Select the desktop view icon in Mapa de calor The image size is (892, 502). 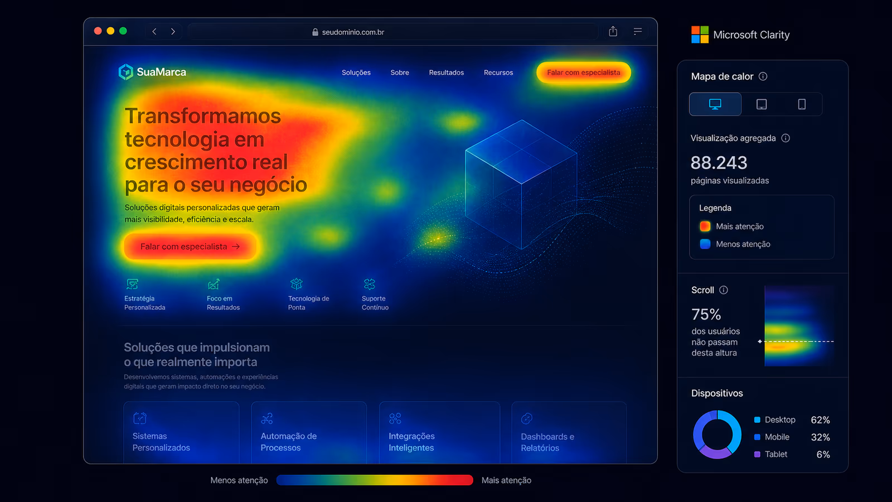[715, 104]
